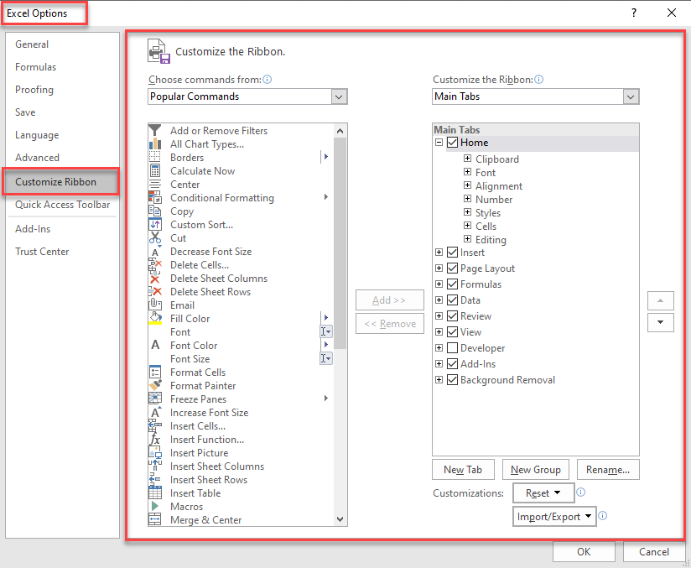The height and width of the screenshot is (568, 691).
Task: Click the Email paperclip icon
Action: 154,305
